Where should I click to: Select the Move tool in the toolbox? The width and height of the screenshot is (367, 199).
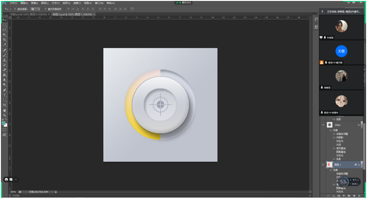(x=5, y=20)
